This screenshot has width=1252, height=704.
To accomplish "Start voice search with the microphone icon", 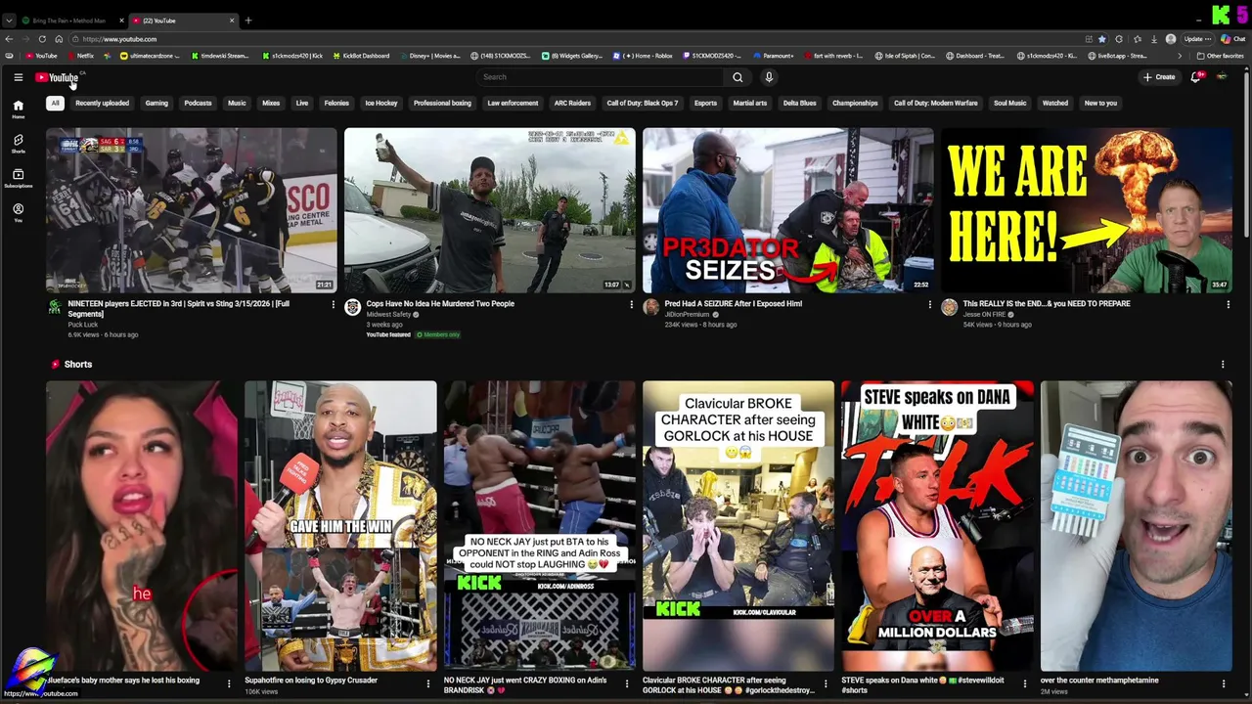I will point(769,77).
